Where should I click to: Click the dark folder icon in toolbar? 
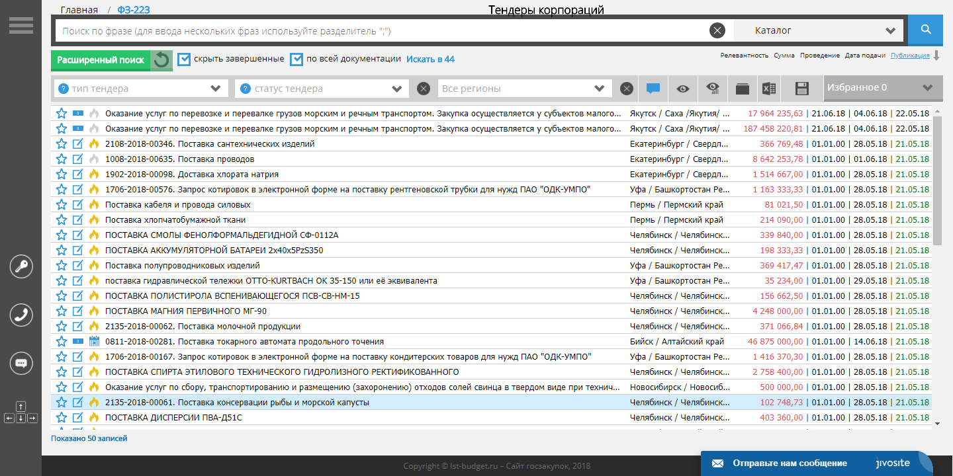coord(743,89)
